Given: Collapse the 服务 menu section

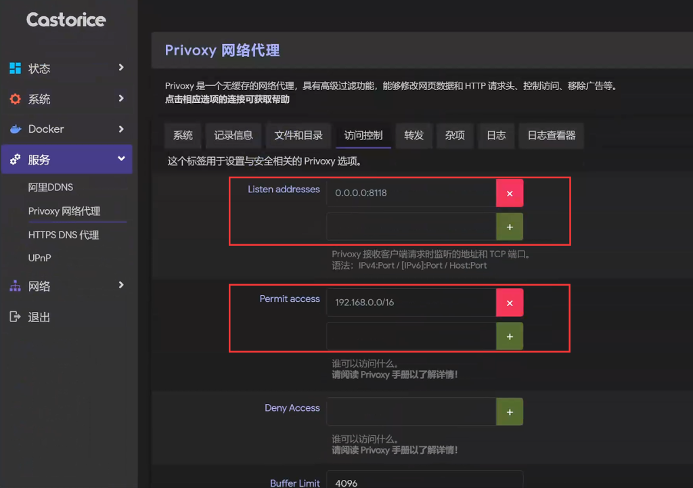Looking at the screenshot, I should [121, 159].
